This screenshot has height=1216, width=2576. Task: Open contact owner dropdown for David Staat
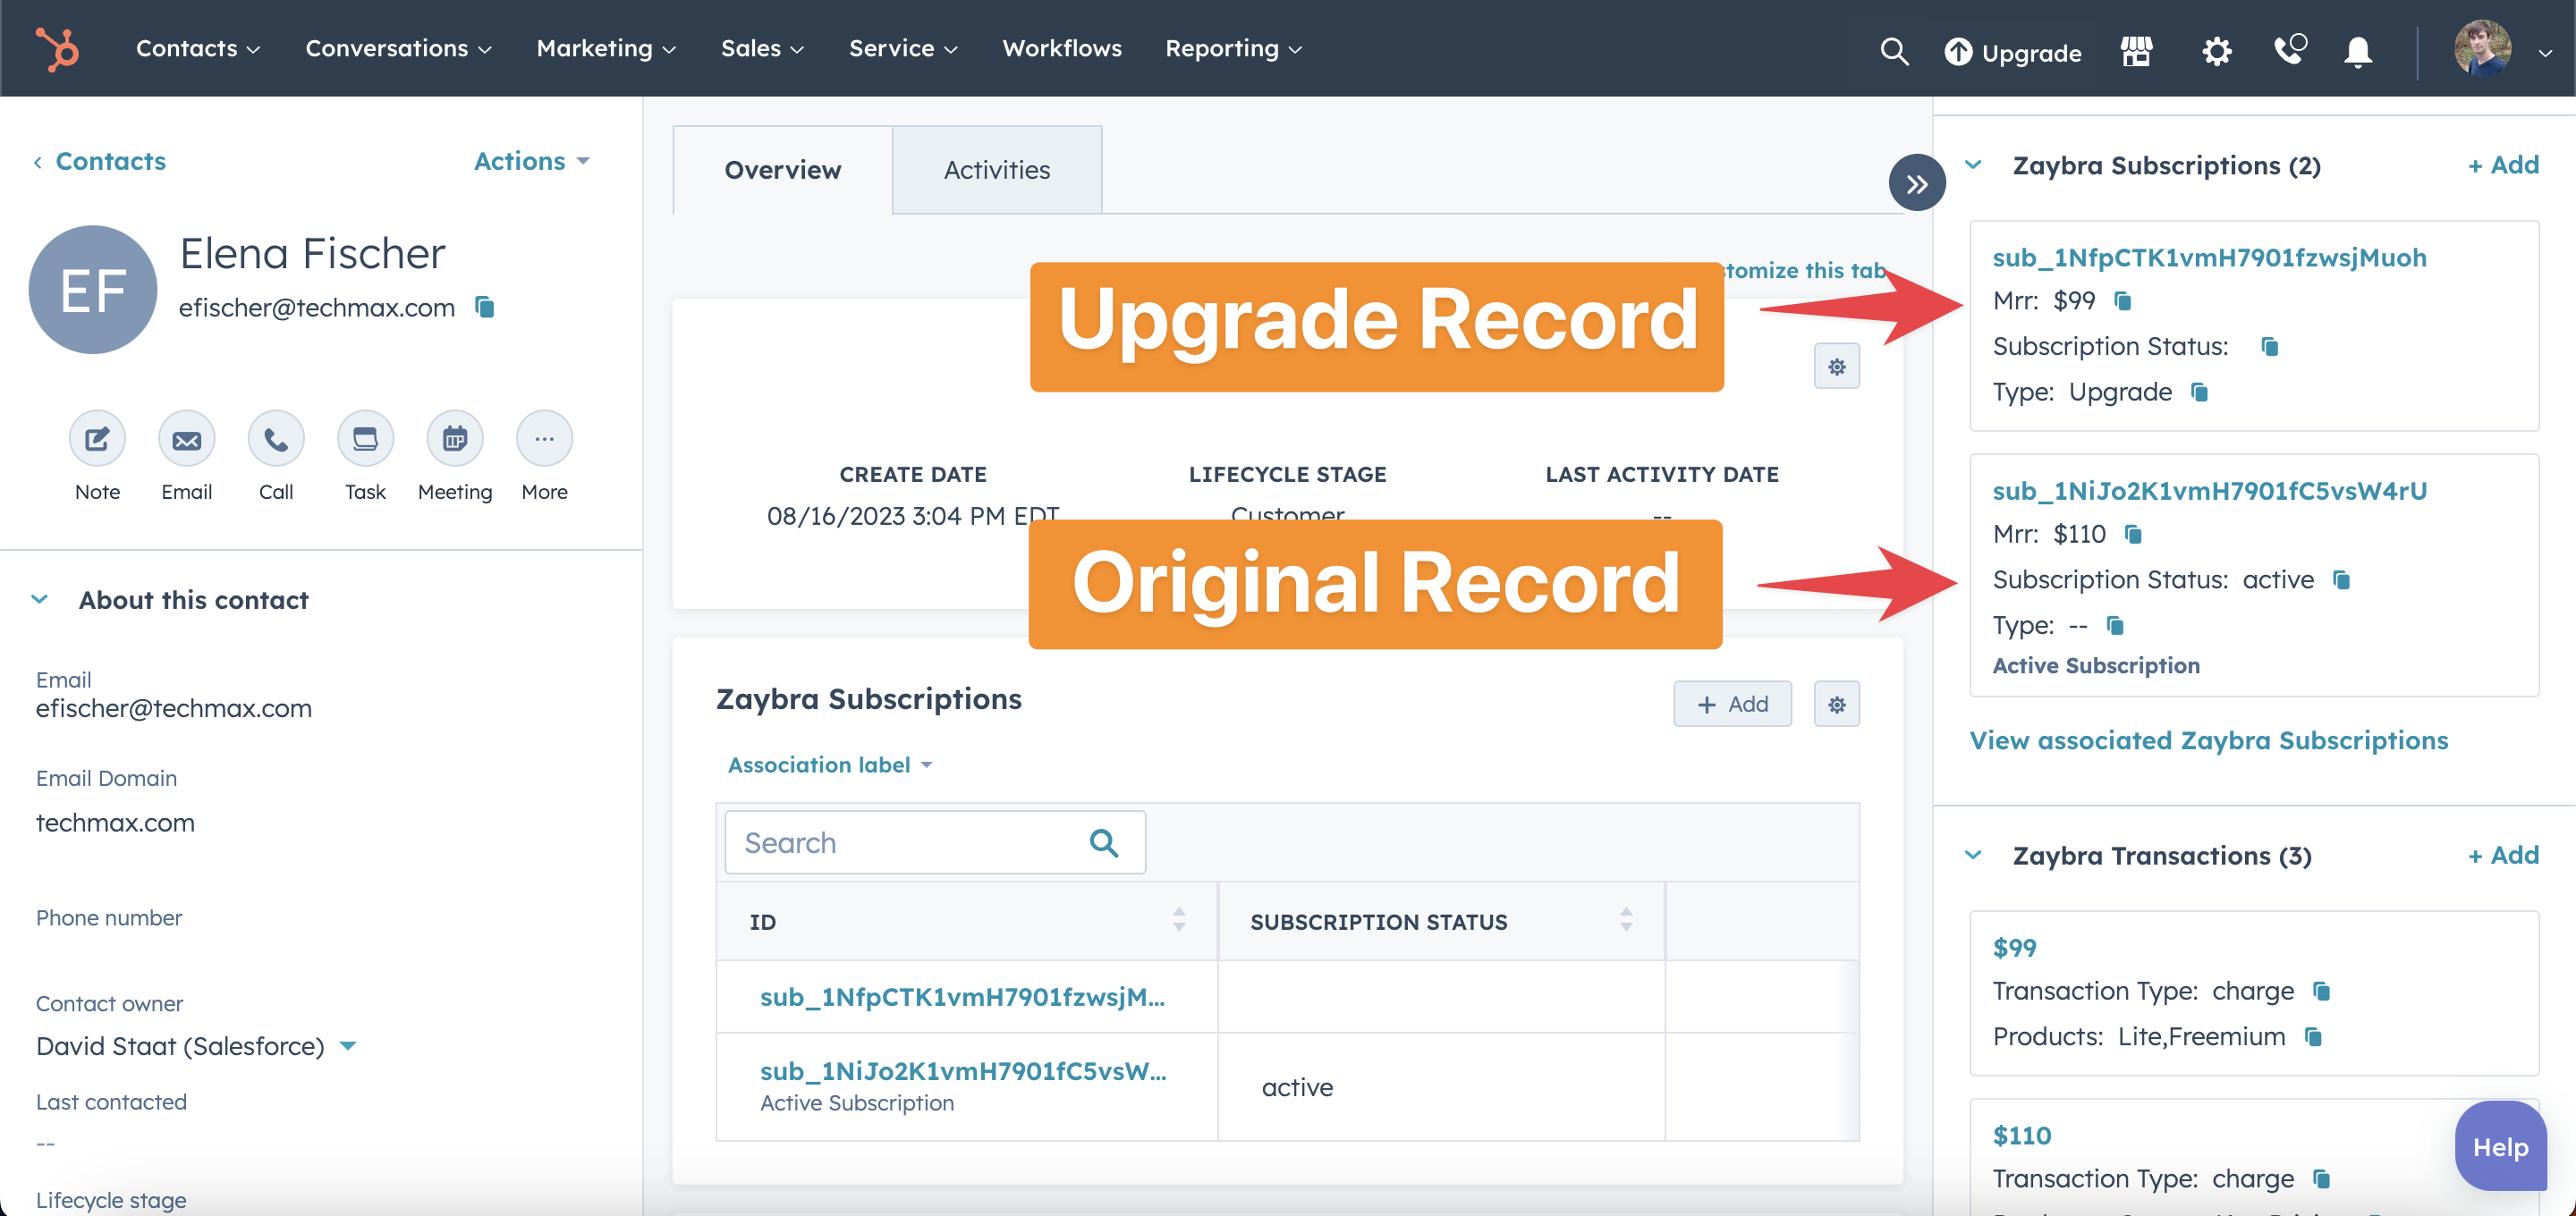coord(348,1046)
